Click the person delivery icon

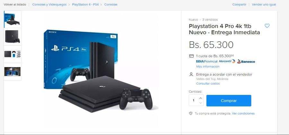[x=191, y=74]
